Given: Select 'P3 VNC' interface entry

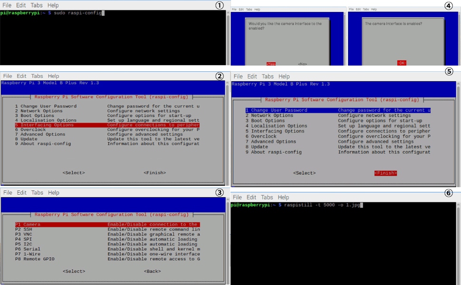Looking at the screenshot, I should (x=107, y=235).
